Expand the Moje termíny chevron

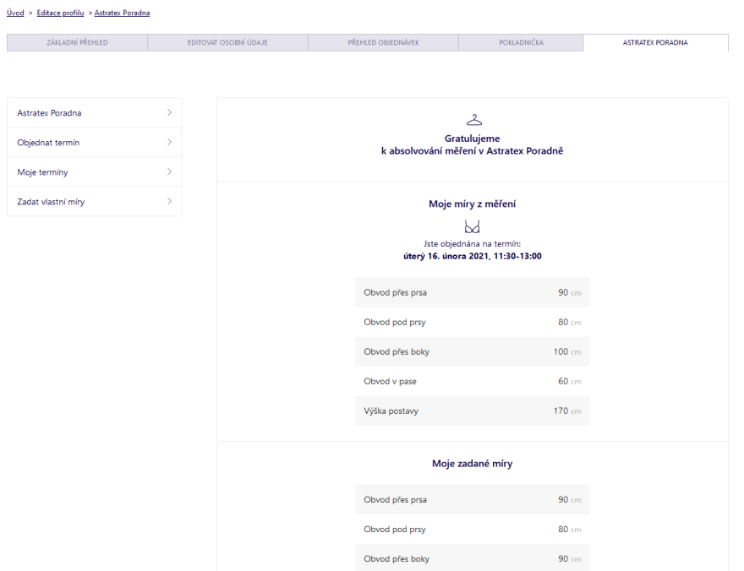tap(169, 171)
